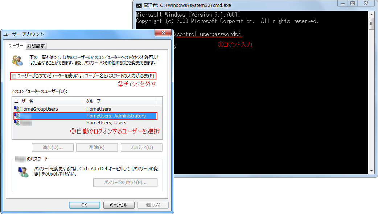The image size is (378, 214).
Task: Click the HomeGroupUser$ account icon
Action: pyautogui.click(x=17, y=109)
